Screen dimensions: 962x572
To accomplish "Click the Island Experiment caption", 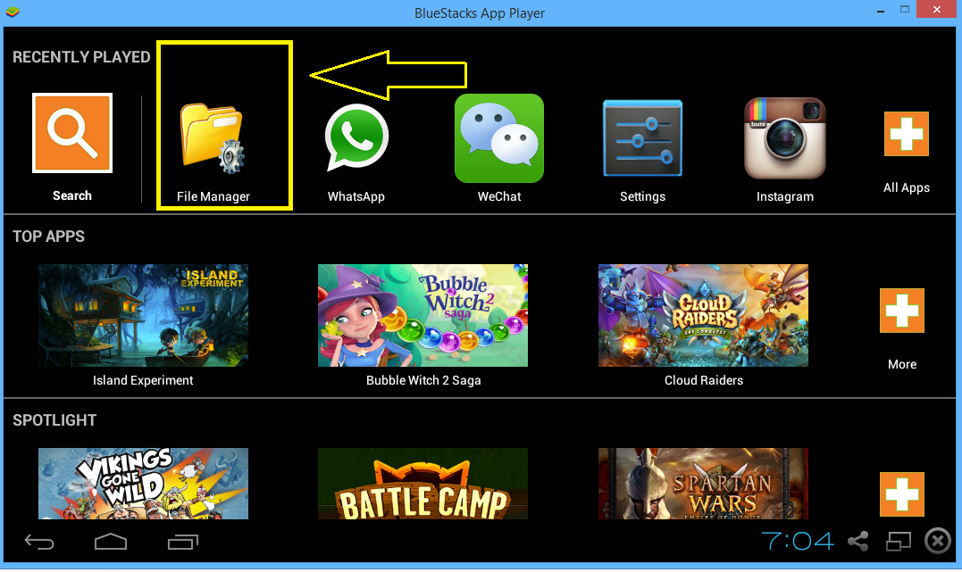I will pyautogui.click(x=143, y=381).
